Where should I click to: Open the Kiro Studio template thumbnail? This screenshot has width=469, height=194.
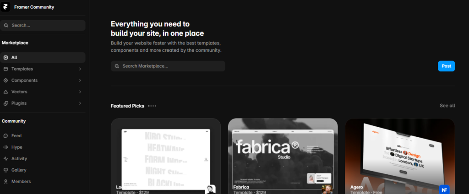[166, 156]
